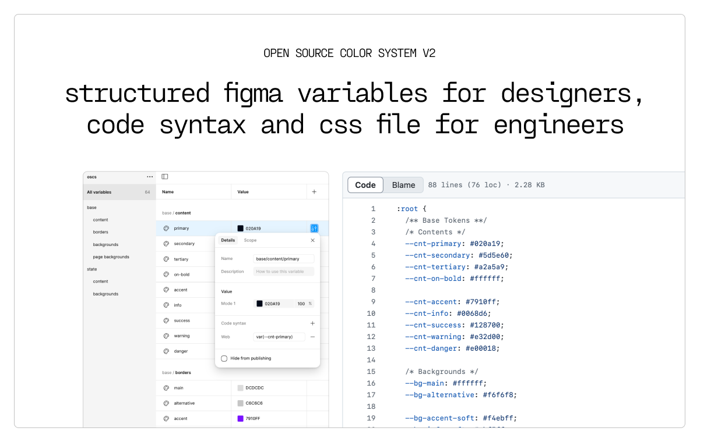Image resolution: width=711 pixels, height=442 pixels.
Task: Edit the Name field base/content/primary
Action: pos(284,259)
